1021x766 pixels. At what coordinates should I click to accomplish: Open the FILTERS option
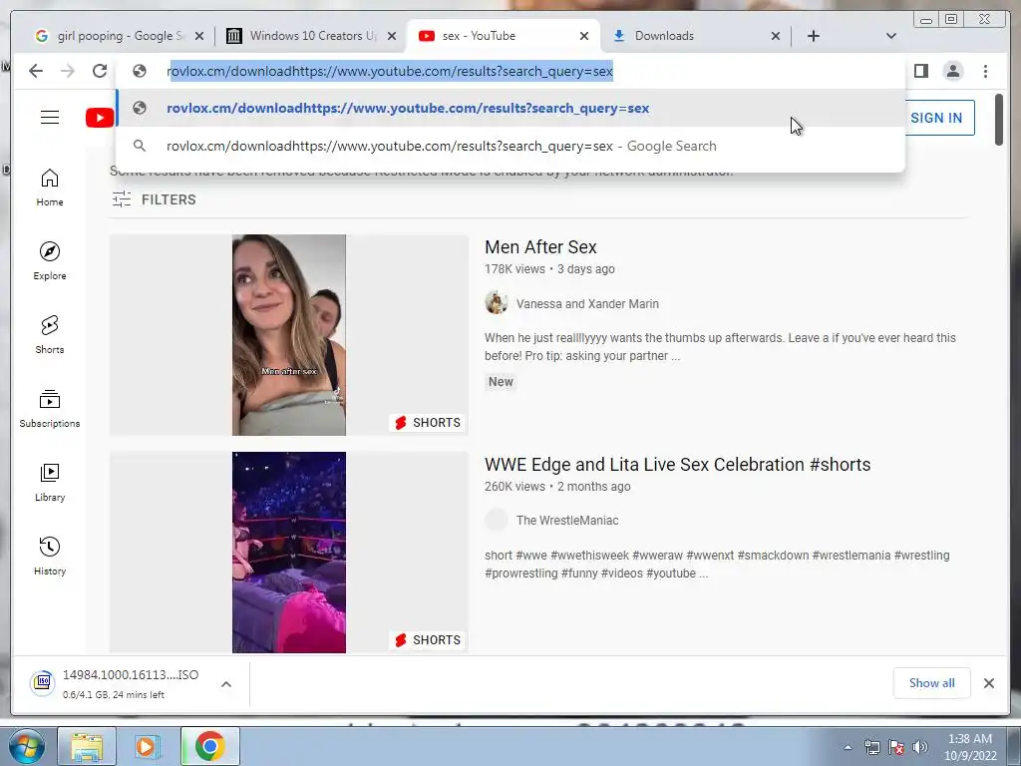[x=154, y=199]
